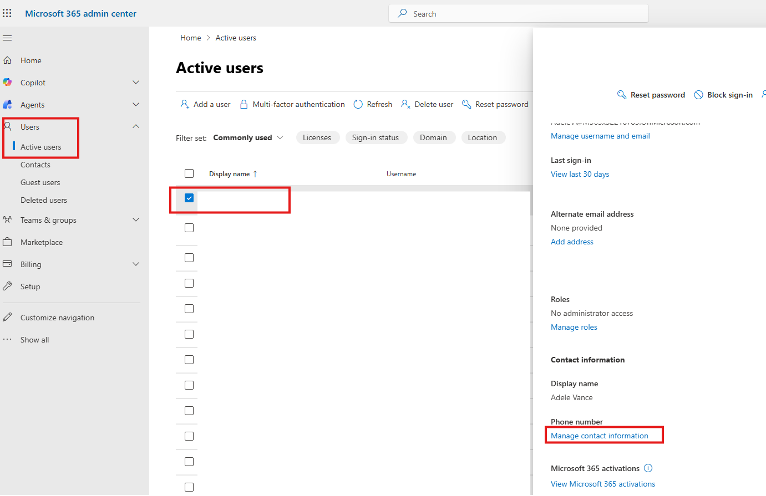The image size is (766, 496).
Task: Click the Manage roles link
Action: [x=574, y=327]
